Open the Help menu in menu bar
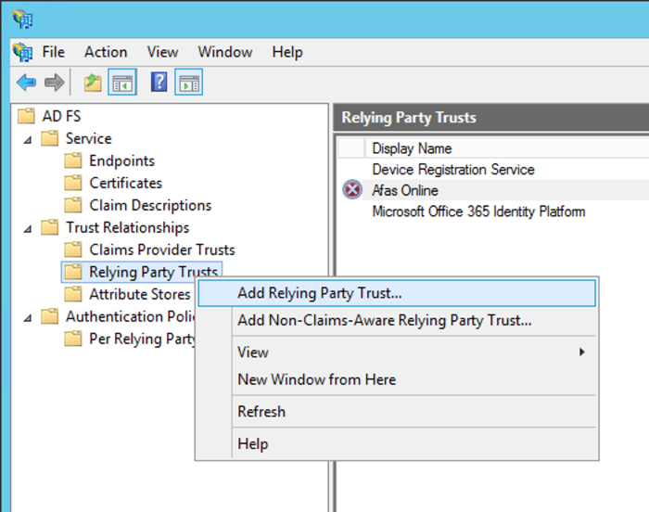 (287, 52)
